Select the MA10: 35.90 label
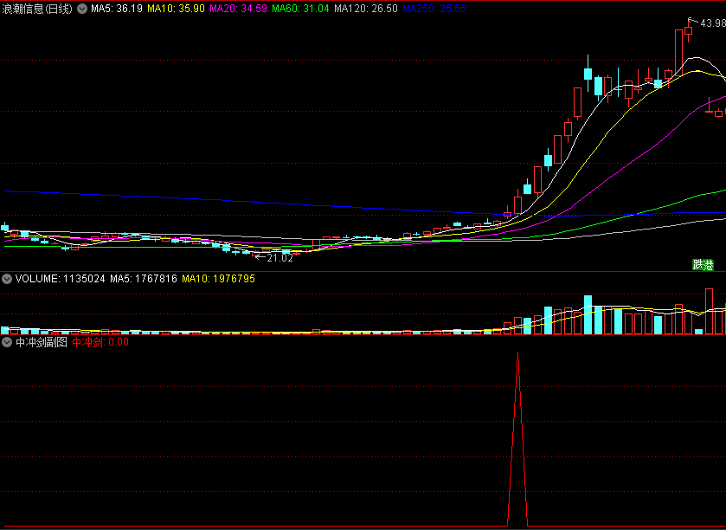The height and width of the screenshot is (530, 726). (x=176, y=9)
